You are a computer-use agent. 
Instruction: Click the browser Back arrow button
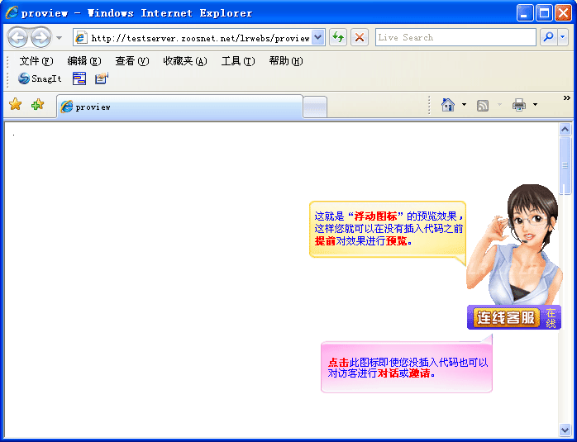coord(17,37)
